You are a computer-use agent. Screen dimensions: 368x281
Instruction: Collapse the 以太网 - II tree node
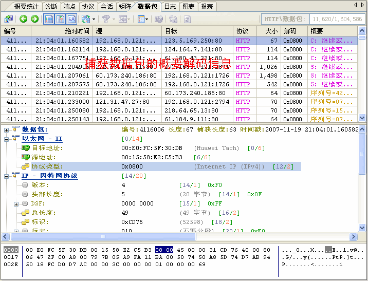pos(7,139)
